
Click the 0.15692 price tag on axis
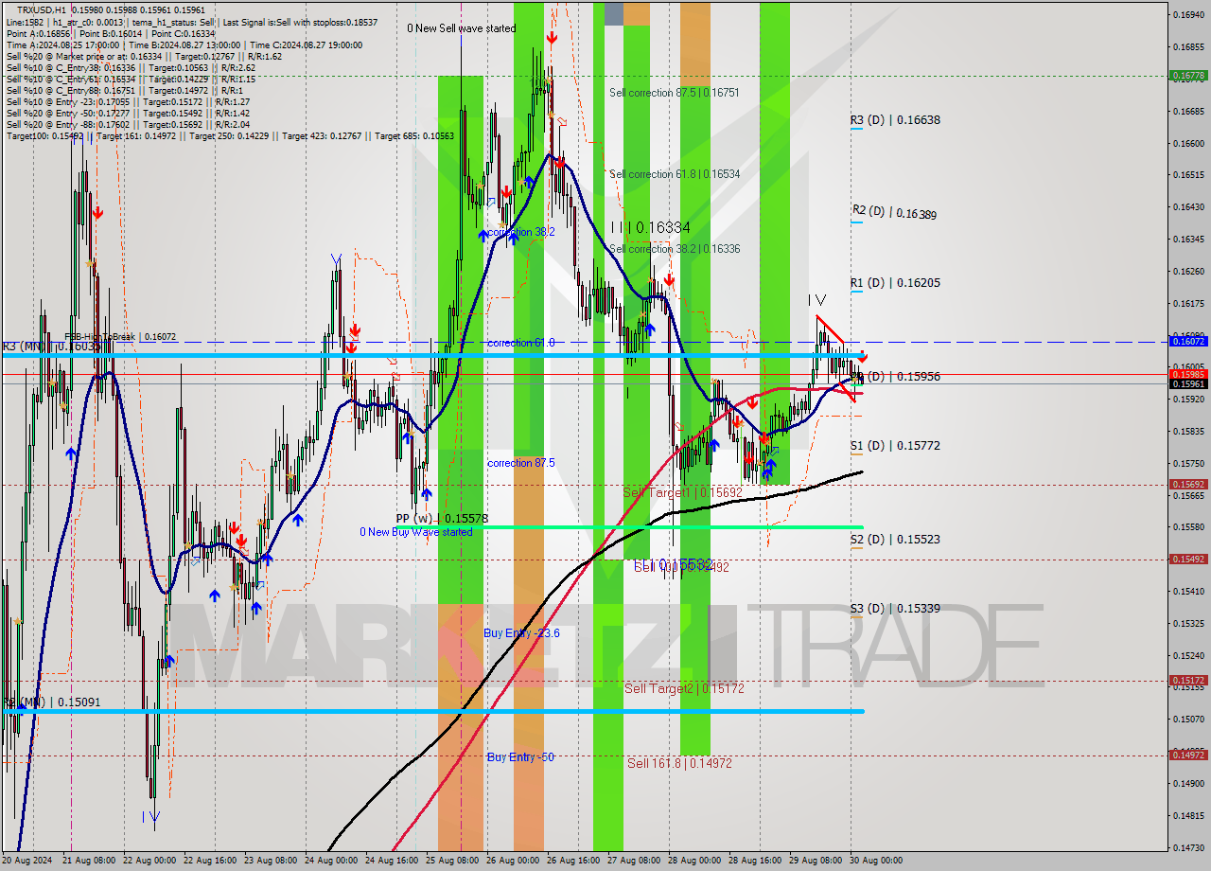[x=1188, y=484]
